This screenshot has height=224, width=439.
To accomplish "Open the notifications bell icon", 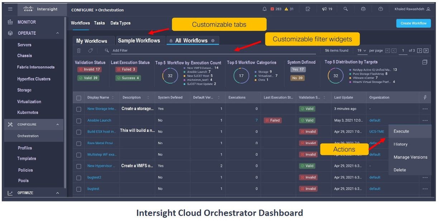I will (x=264, y=9).
